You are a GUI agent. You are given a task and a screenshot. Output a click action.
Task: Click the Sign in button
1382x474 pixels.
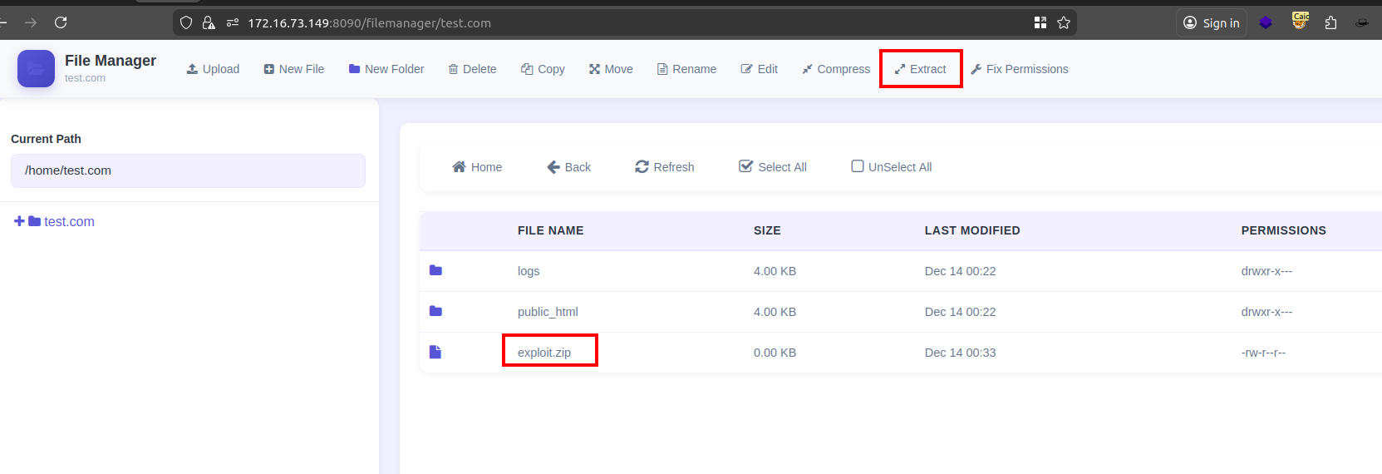(x=1212, y=22)
